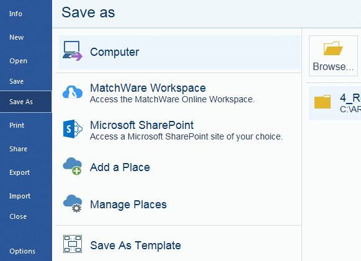
Task: Open the Share section
Action: click(18, 149)
